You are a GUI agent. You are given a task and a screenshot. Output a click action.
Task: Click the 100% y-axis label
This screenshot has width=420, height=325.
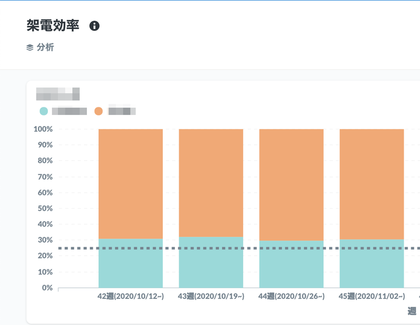pos(44,129)
